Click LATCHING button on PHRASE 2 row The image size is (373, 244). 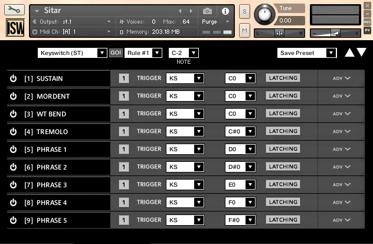pyautogui.click(x=283, y=167)
